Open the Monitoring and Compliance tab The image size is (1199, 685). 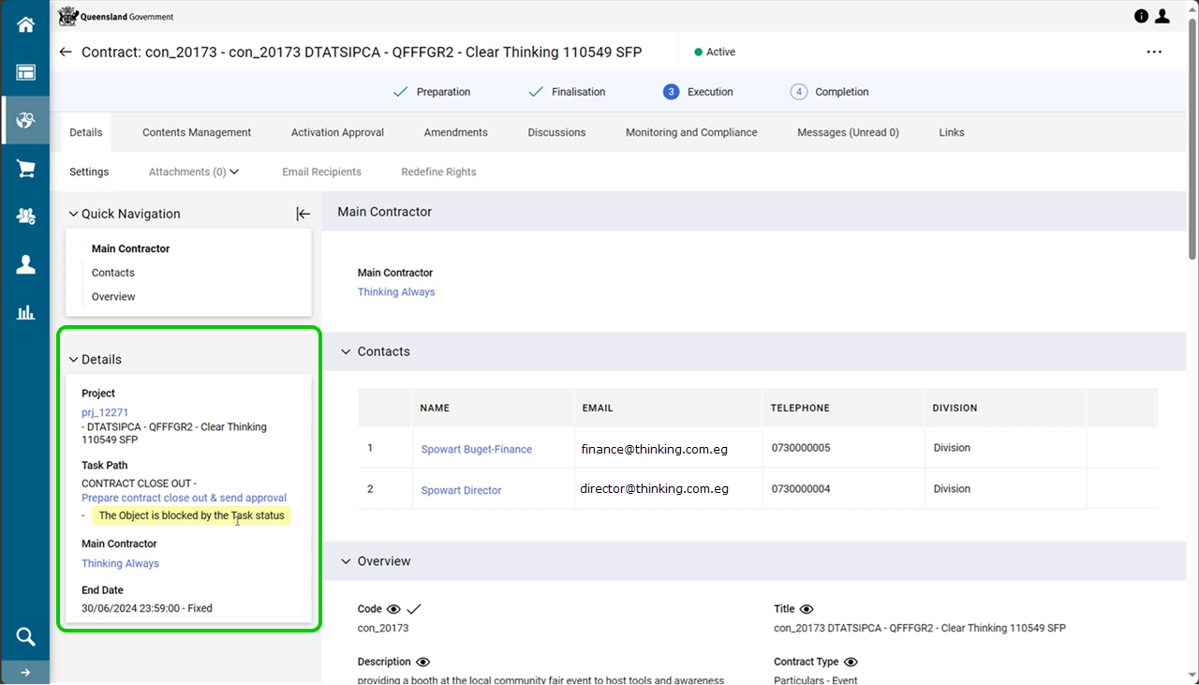[x=691, y=132]
